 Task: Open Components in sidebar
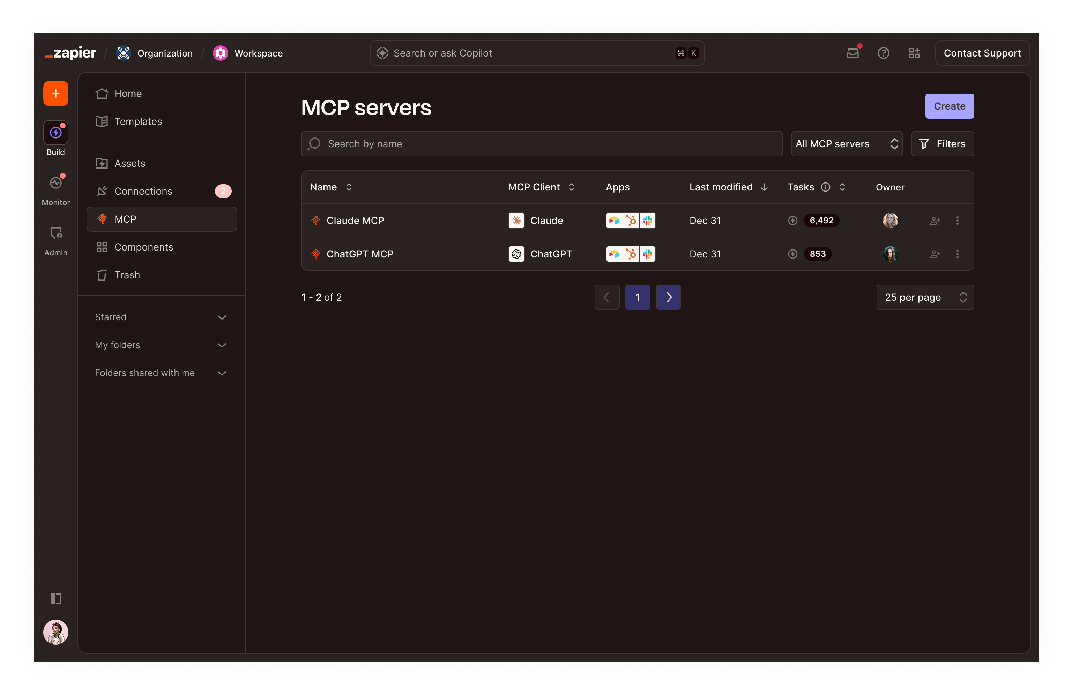pos(162,247)
